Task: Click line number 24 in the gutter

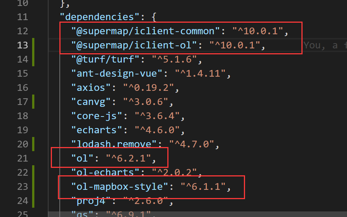Action: click(22, 201)
